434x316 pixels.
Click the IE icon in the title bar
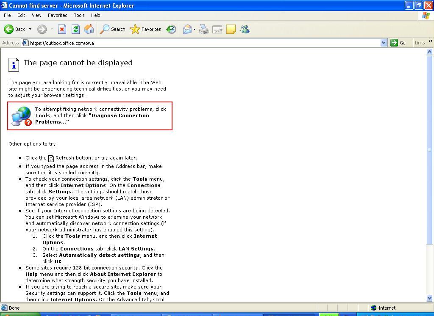[x=4, y=5]
